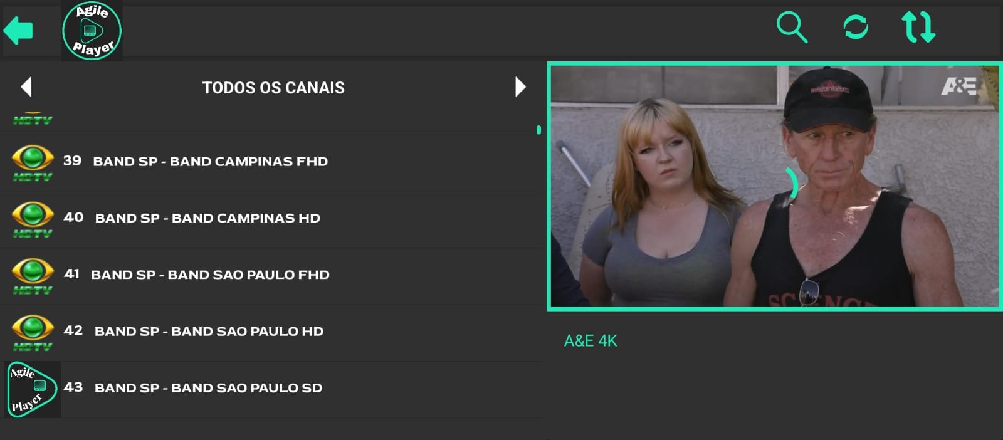Click Band logo of channel 39
The image size is (1003, 440).
click(33, 162)
